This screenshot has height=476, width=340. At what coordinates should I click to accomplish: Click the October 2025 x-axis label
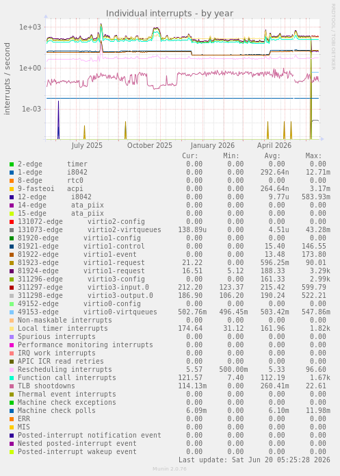click(150, 145)
